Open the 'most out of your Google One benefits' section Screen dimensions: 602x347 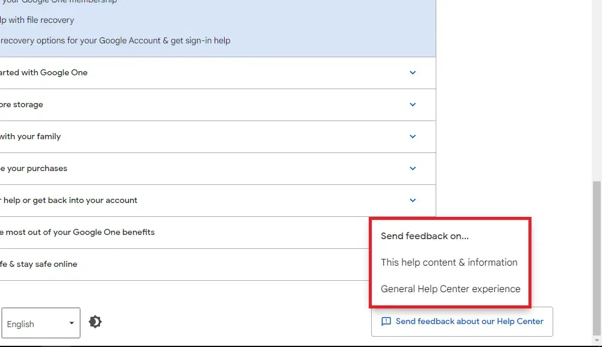[x=78, y=233]
